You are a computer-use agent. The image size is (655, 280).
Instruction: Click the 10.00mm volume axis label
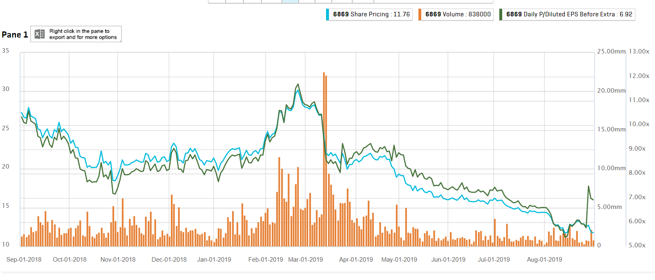(x=611, y=168)
